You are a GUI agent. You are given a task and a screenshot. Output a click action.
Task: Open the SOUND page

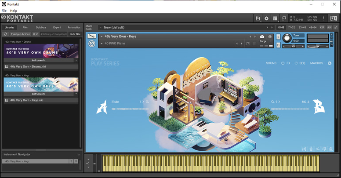[271, 63]
